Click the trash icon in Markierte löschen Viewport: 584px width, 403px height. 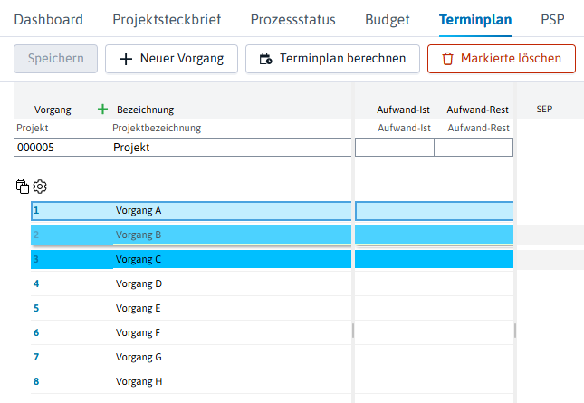447,59
